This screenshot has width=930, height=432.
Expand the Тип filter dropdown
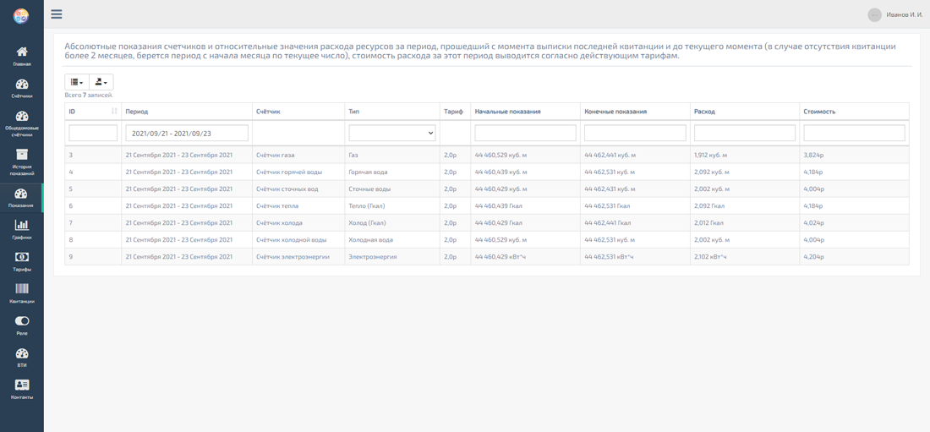tap(392, 133)
